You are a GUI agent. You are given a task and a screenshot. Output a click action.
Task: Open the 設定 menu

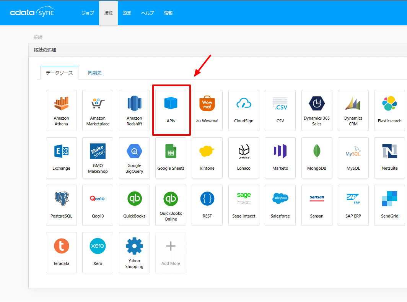point(127,13)
